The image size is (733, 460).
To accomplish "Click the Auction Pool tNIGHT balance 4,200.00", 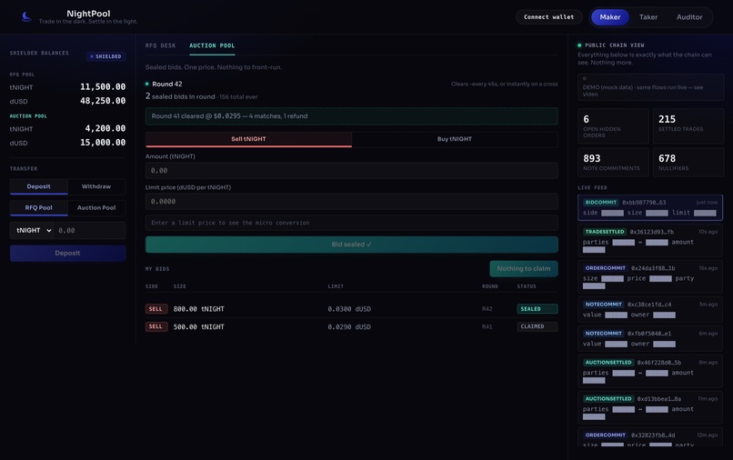I will 105,128.
